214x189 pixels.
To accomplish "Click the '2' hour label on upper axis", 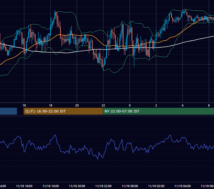I will click(x=156, y=105).
